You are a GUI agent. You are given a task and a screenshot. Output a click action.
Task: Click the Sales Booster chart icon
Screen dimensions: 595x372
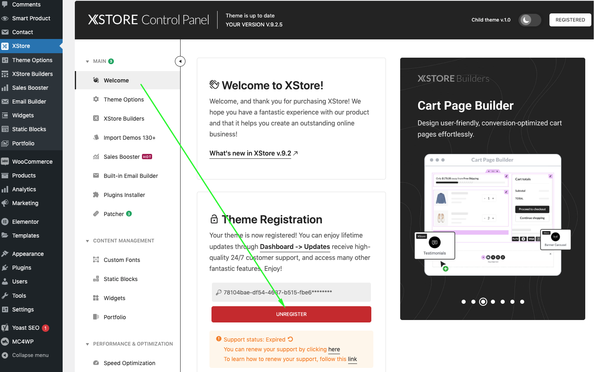[96, 157]
